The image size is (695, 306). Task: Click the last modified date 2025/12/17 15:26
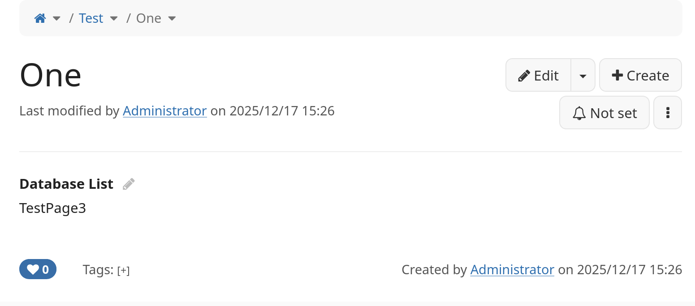pos(282,110)
